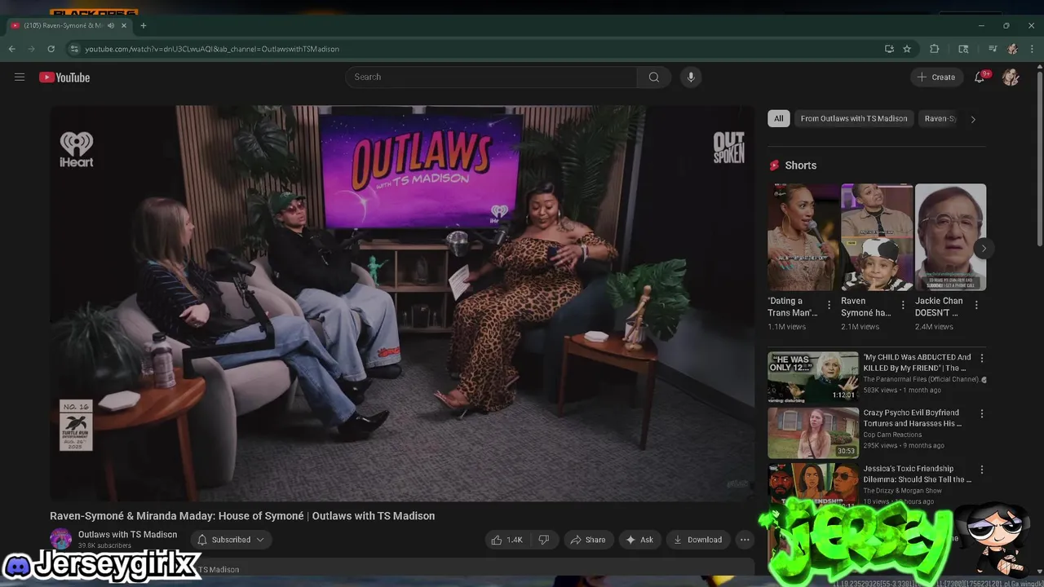The image size is (1044, 587).
Task: Play "Dating a Trans Man" short thumbnail
Action: (803, 237)
